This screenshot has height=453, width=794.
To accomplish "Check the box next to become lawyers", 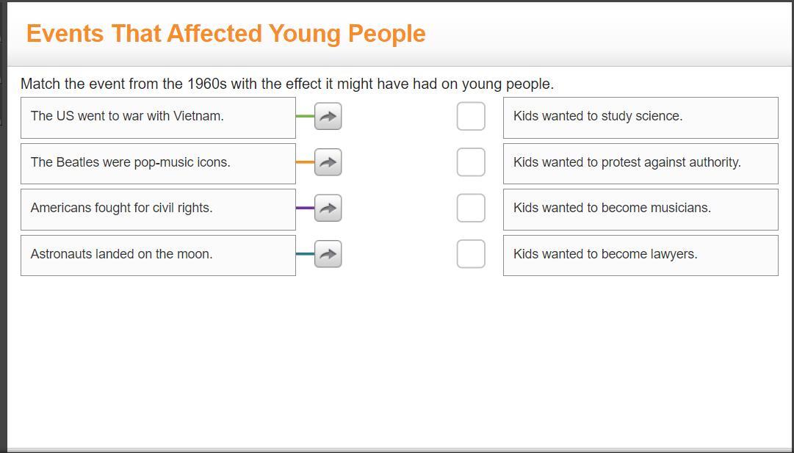I will pos(471,254).
